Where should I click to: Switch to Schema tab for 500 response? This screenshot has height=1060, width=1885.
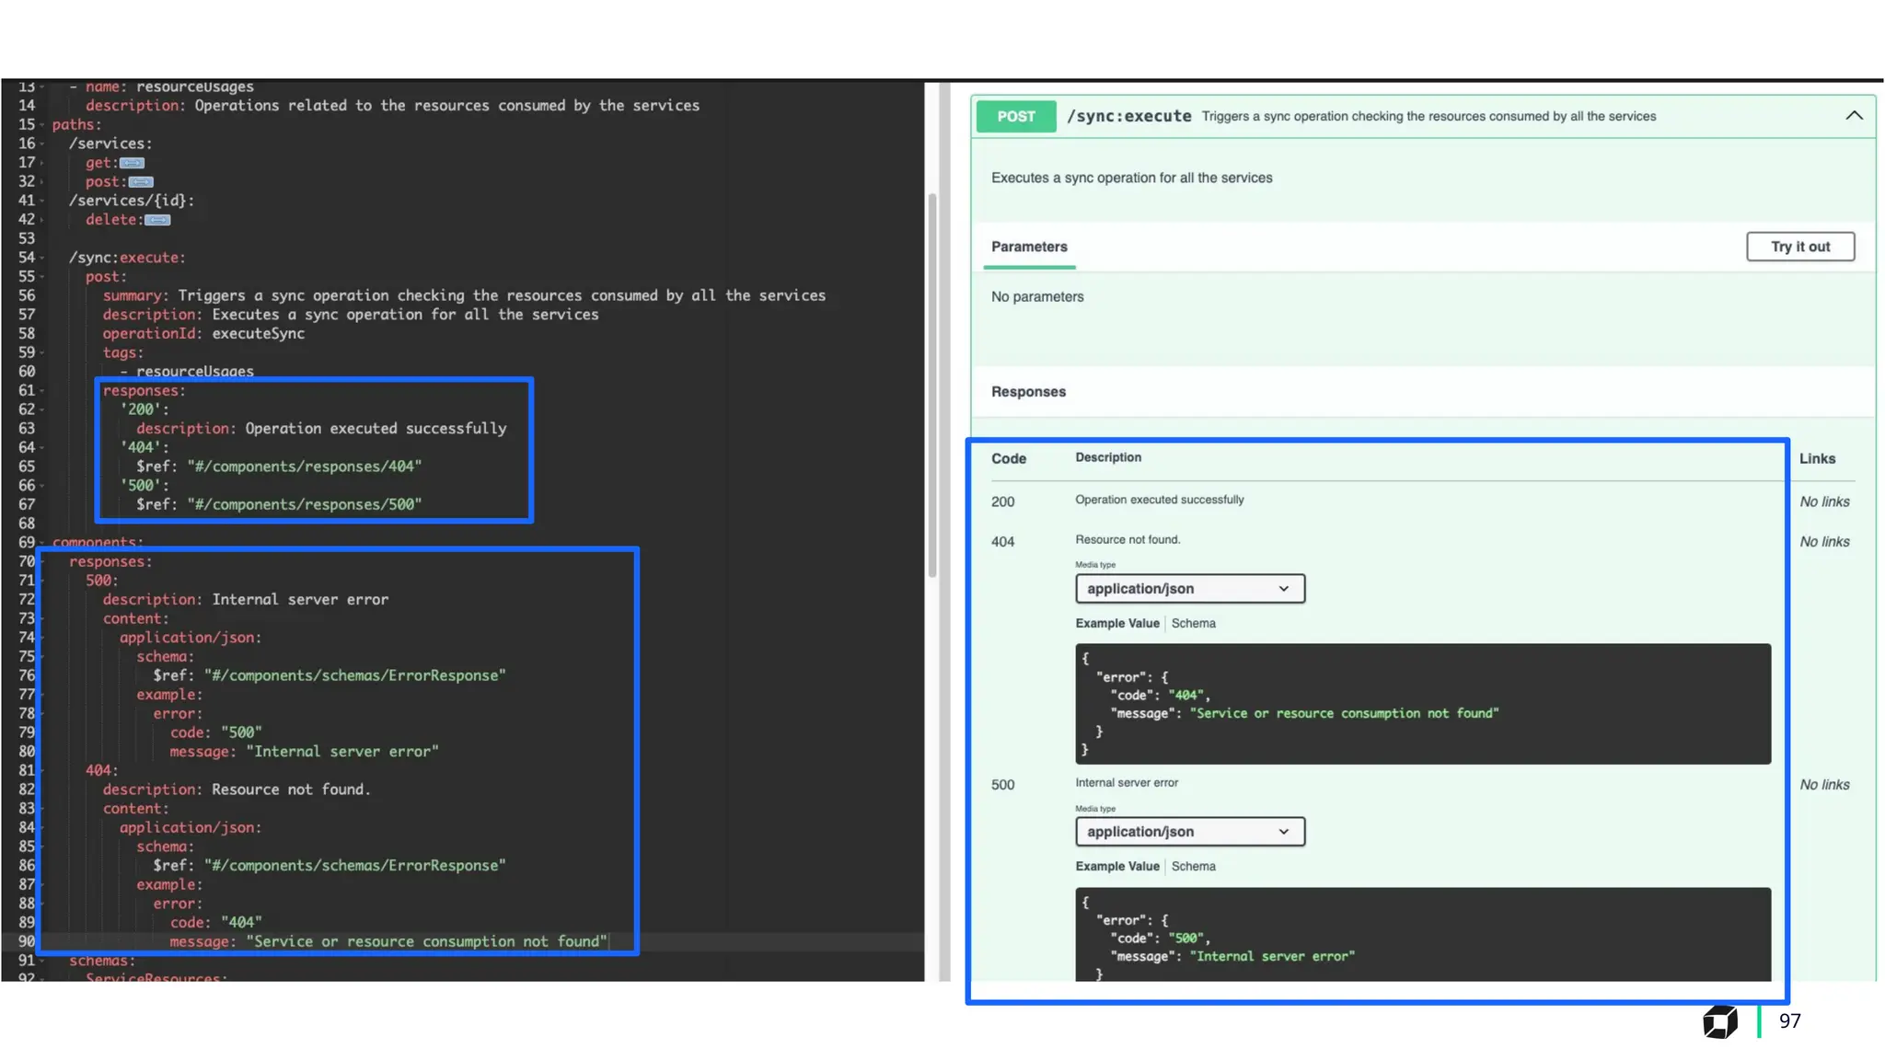(x=1193, y=867)
